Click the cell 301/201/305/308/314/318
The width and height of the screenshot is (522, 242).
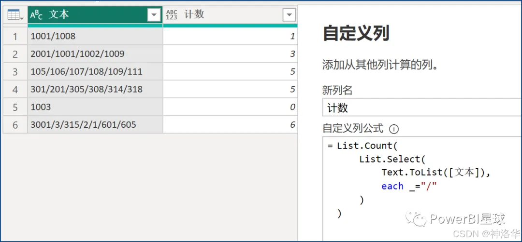(95, 89)
